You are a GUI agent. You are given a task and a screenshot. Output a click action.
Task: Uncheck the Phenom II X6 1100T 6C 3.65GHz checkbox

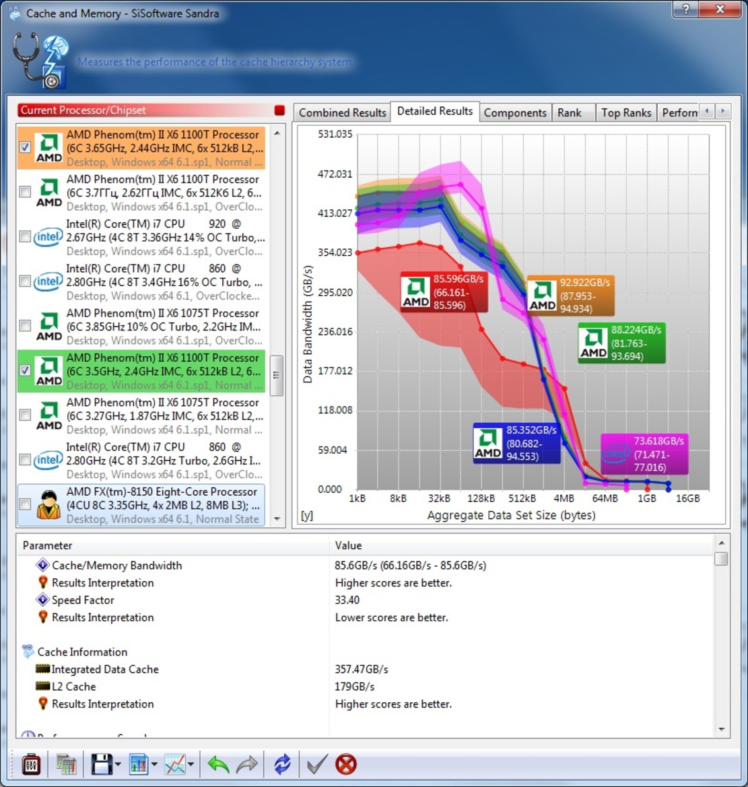click(x=25, y=147)
